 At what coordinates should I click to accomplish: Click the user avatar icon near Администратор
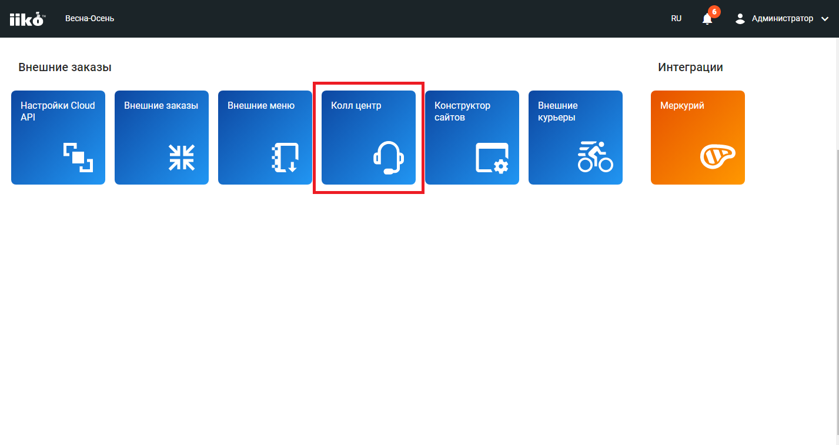740,19
